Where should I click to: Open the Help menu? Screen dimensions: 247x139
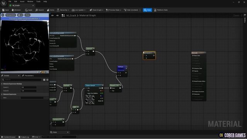tap(45, 2)
